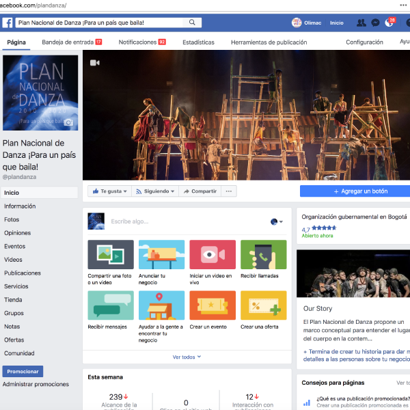This screenshot has width=410, height=410.
Task: Click the 239 Alcance de la publicación stat
Action: 119,401
